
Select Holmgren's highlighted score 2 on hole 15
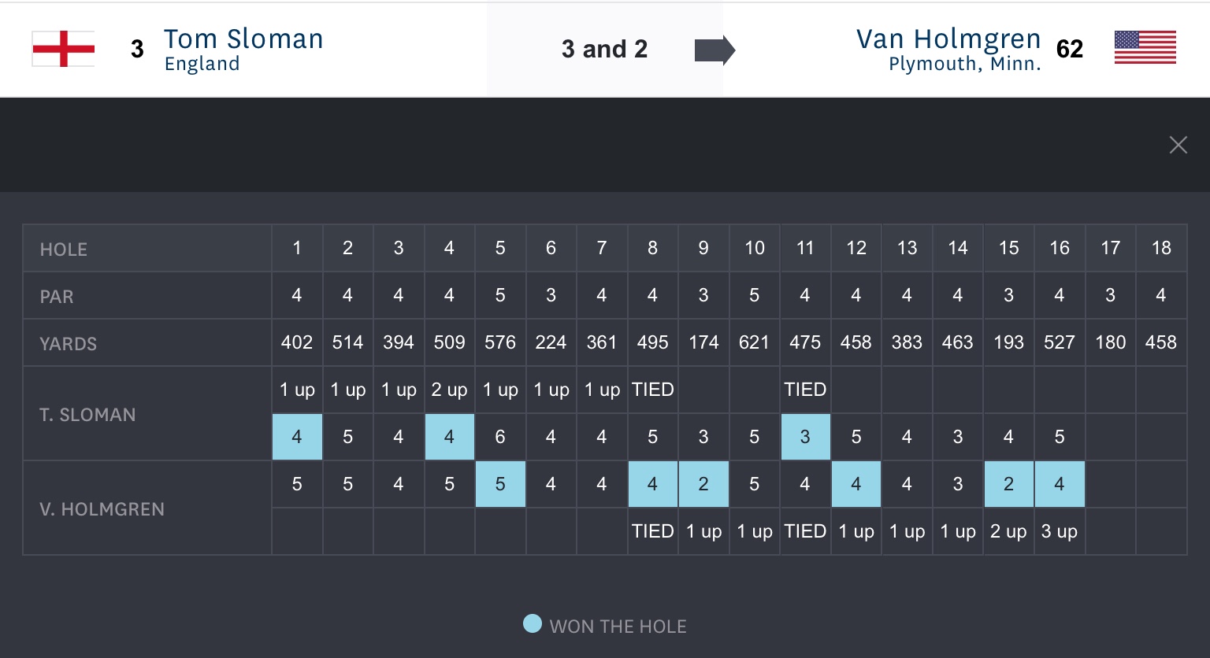point(1008,484)
